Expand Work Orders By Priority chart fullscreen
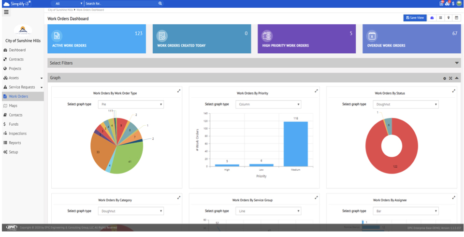Viewport: 464px width, 237px height. coord(316,90)
